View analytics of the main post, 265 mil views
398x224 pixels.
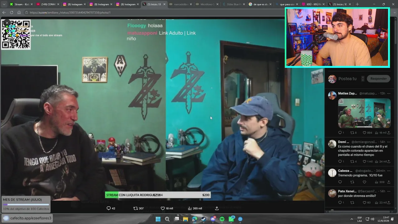point(195,208)
